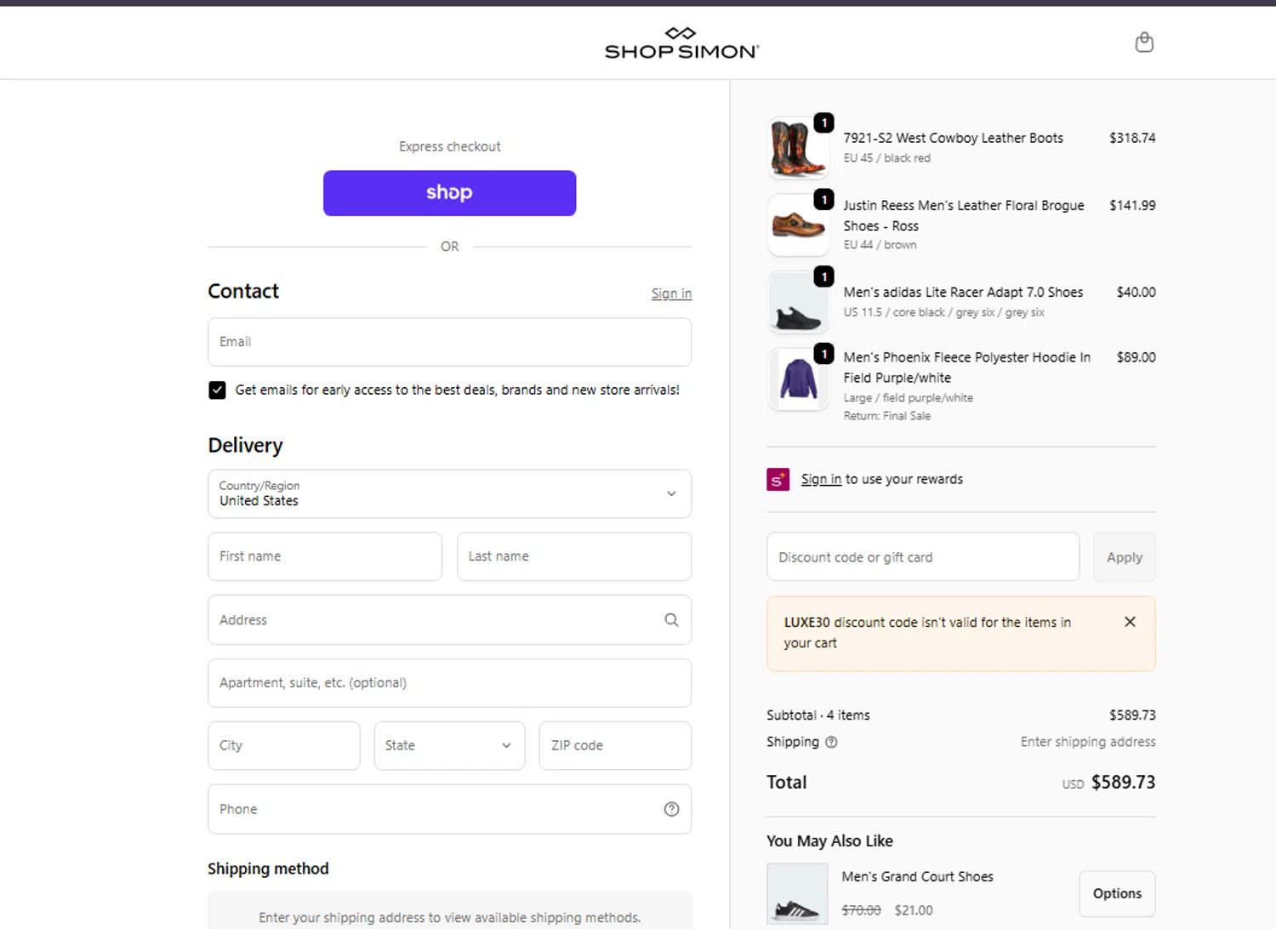Focus the City input field

click(284, 745)
